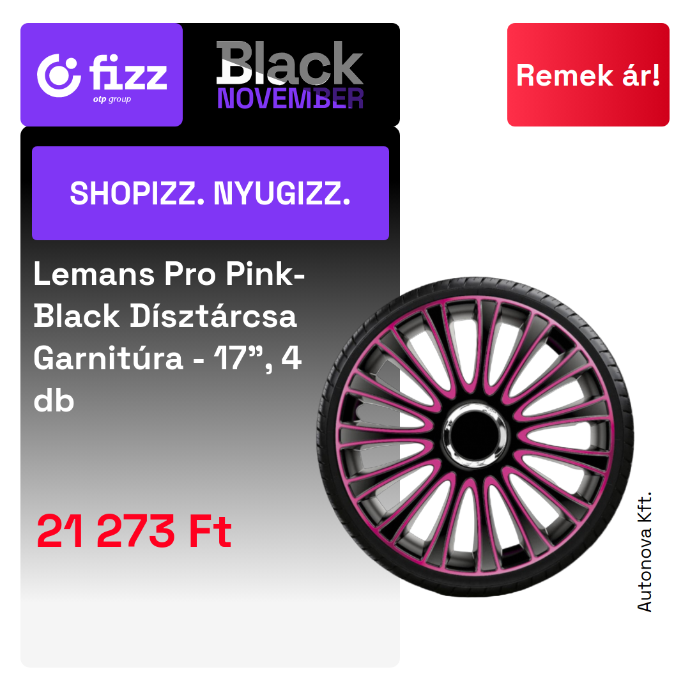Click the black center hole of the hubcap
The height and width of the screenshot is (690, 690).
pos(475,435)
